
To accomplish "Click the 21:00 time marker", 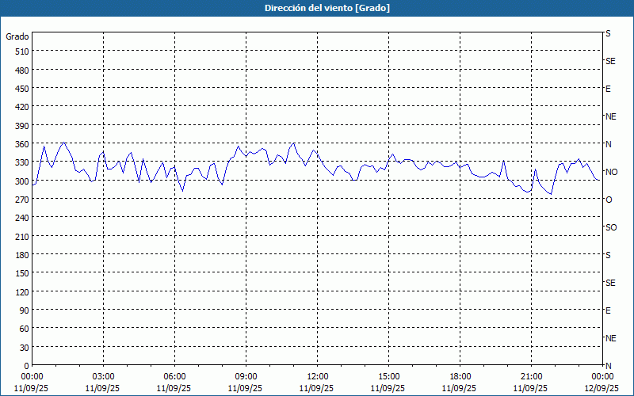I will pos(531,376).
